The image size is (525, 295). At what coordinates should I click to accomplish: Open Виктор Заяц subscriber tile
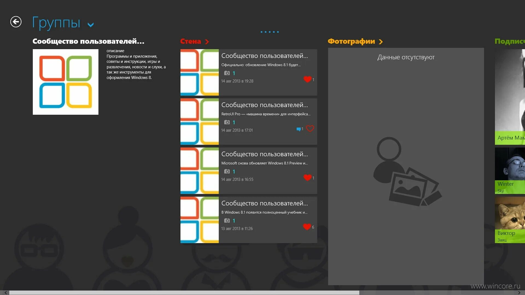[x=510, y=220]
